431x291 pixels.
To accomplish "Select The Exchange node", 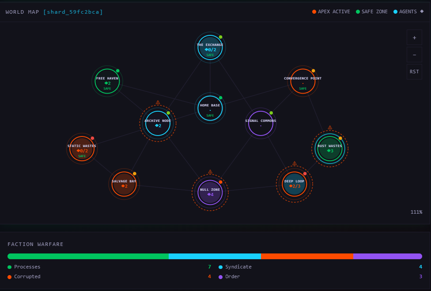I will click(x=210, y=47).
